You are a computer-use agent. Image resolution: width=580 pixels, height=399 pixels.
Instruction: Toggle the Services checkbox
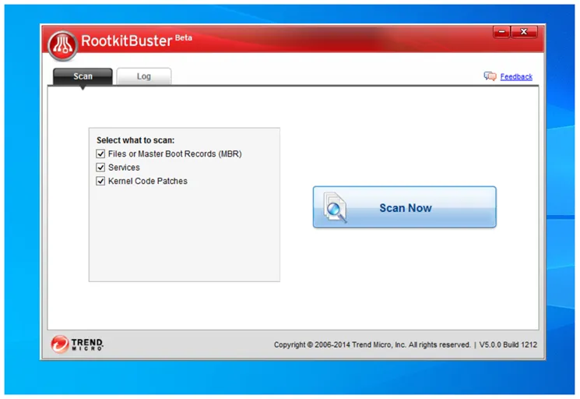coord(100,168)
